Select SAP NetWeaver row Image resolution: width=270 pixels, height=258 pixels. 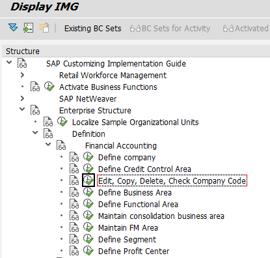point(88,99)
